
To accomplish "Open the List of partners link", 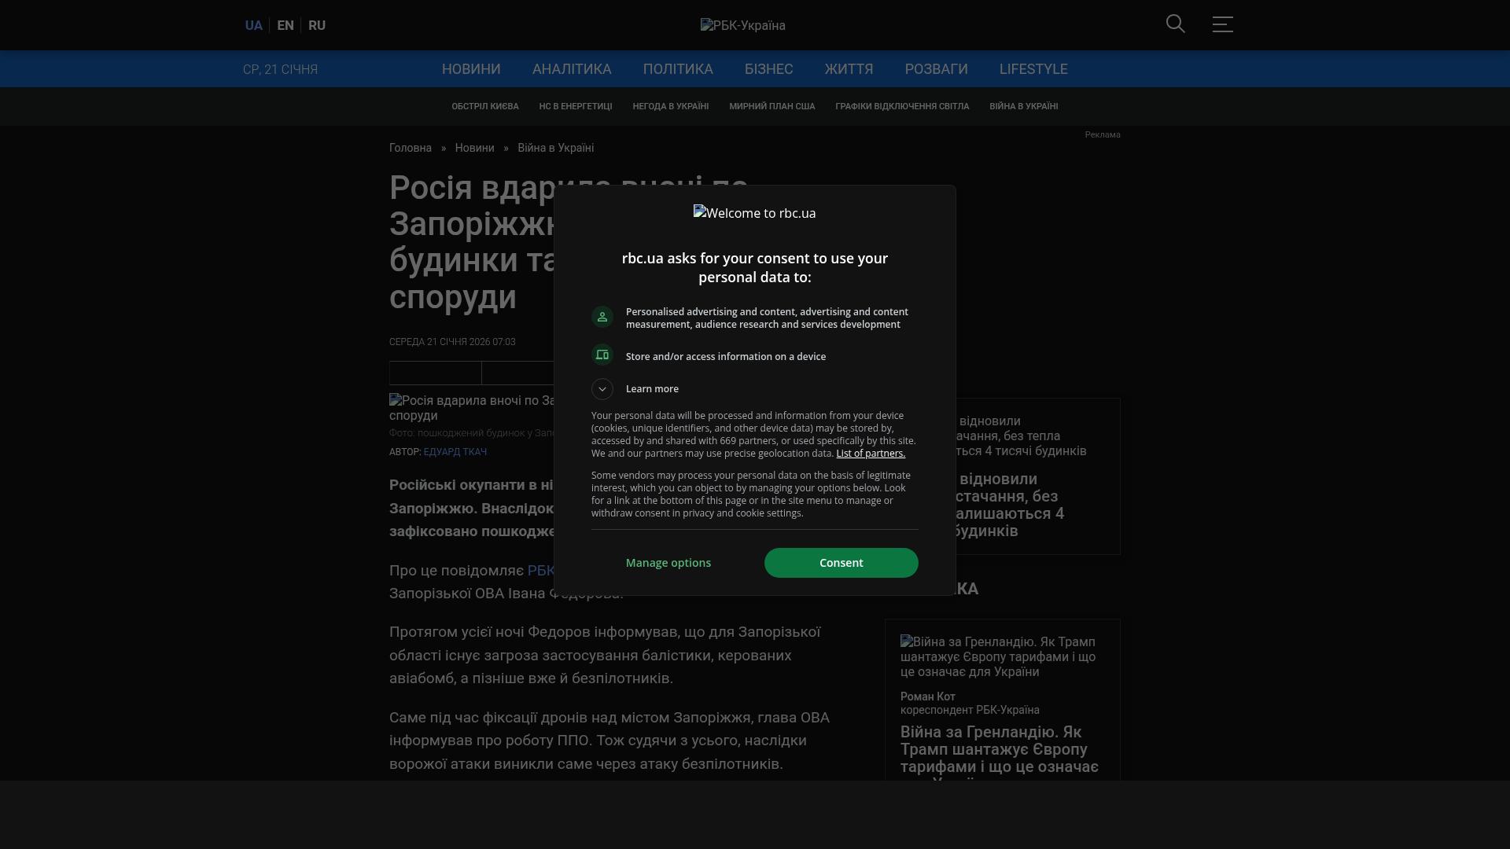I will coord(870,454).
